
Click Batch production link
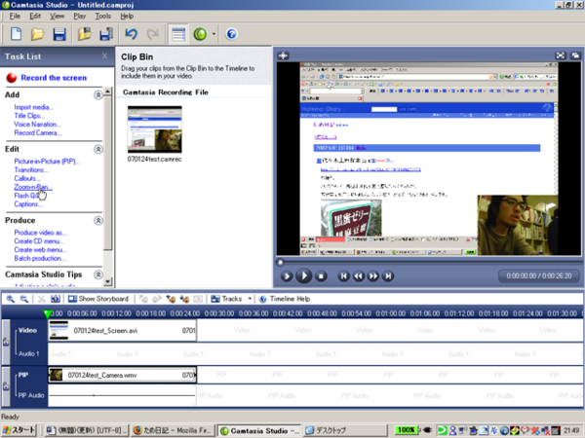pos(40,259)
